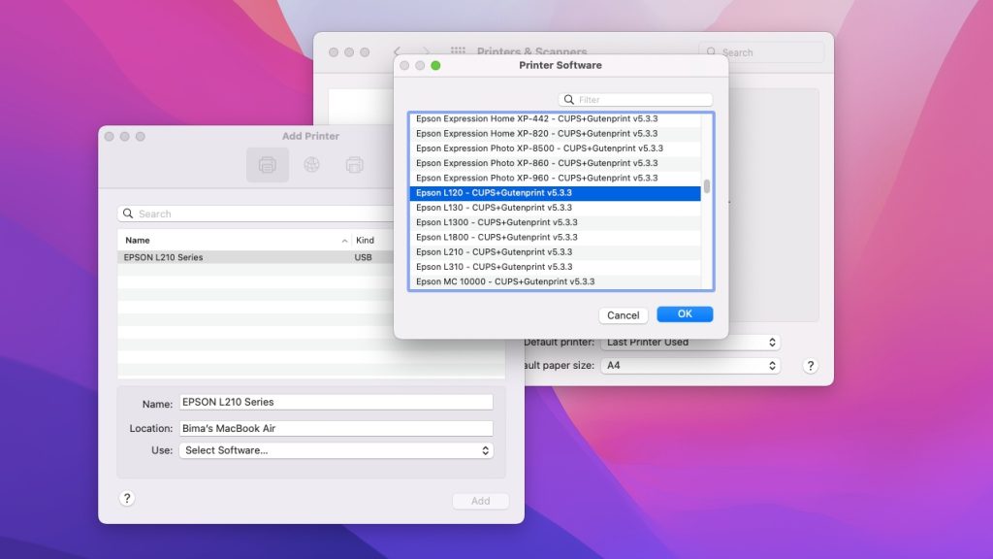The image size is (993, 559).
Task: Switch to the IP globe tab in Add Printer
Action: coord(311,165)
